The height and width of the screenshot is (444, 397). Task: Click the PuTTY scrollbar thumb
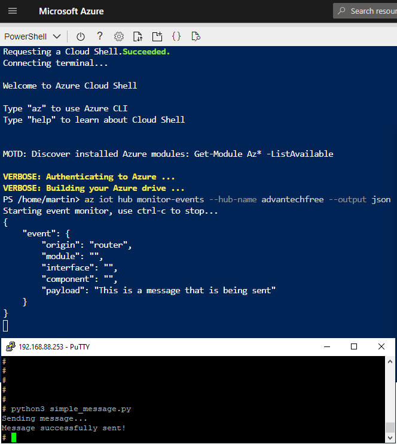(x=390, y=428)
